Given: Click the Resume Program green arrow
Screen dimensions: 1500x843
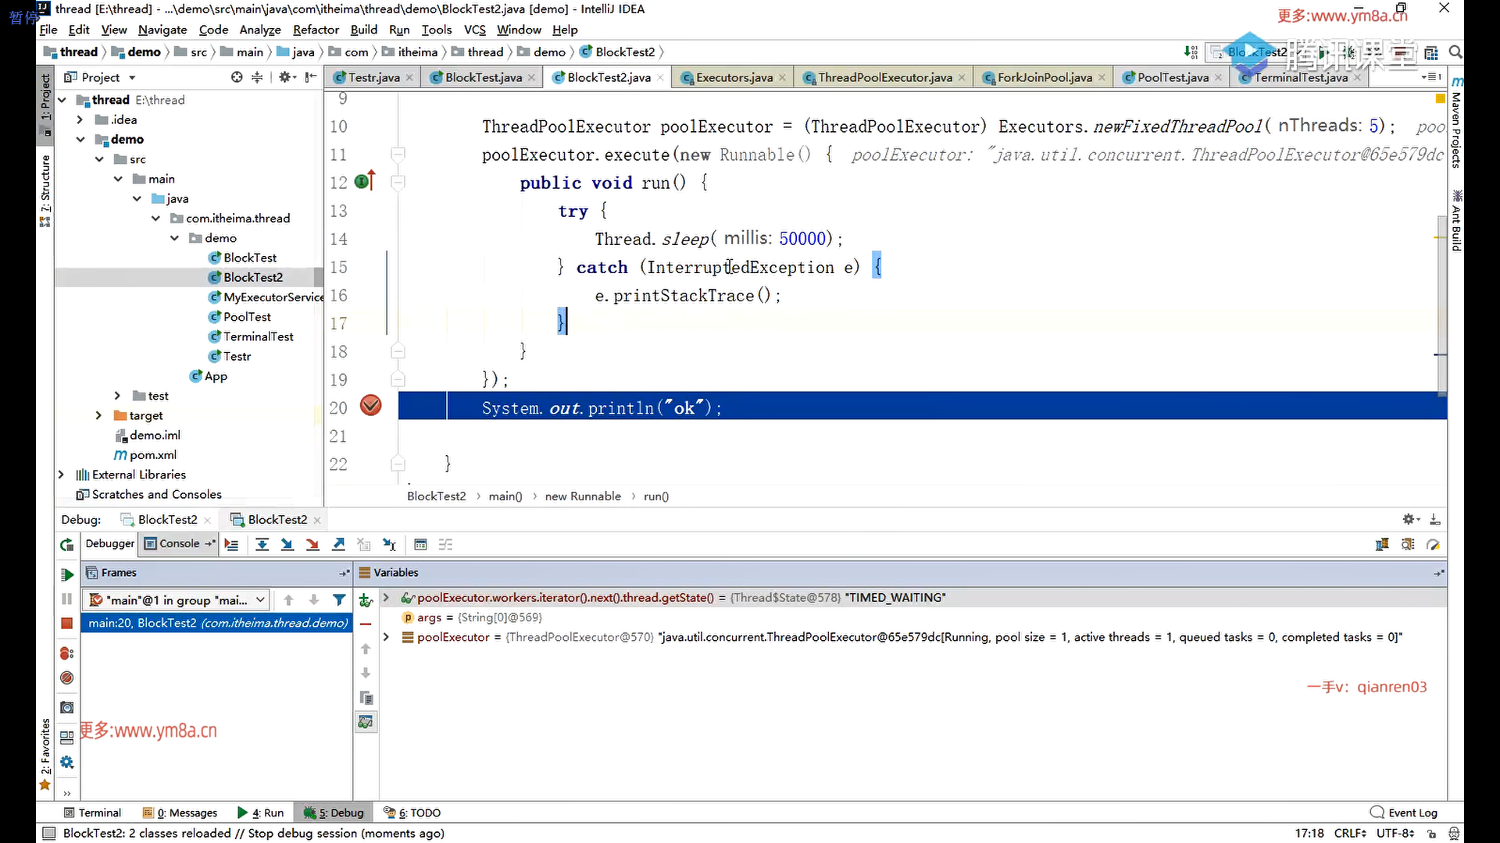Looking at the screenshot, I should click(67, 574).
